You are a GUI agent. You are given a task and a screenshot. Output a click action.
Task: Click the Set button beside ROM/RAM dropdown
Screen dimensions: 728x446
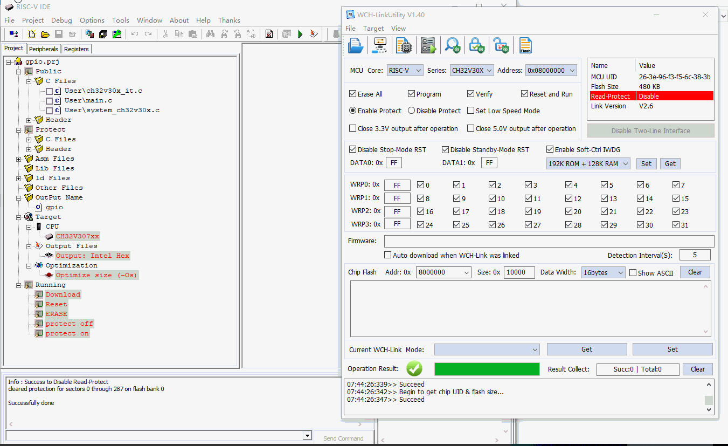[647, 163]
